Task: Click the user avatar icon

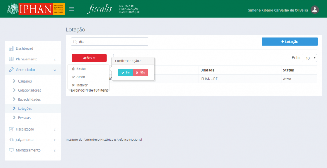Action: pyautogui.click(x=315, y=10)
